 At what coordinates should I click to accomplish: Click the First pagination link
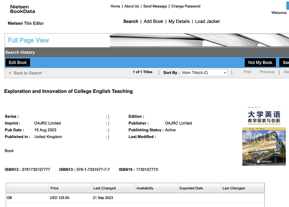click(247, 72)
